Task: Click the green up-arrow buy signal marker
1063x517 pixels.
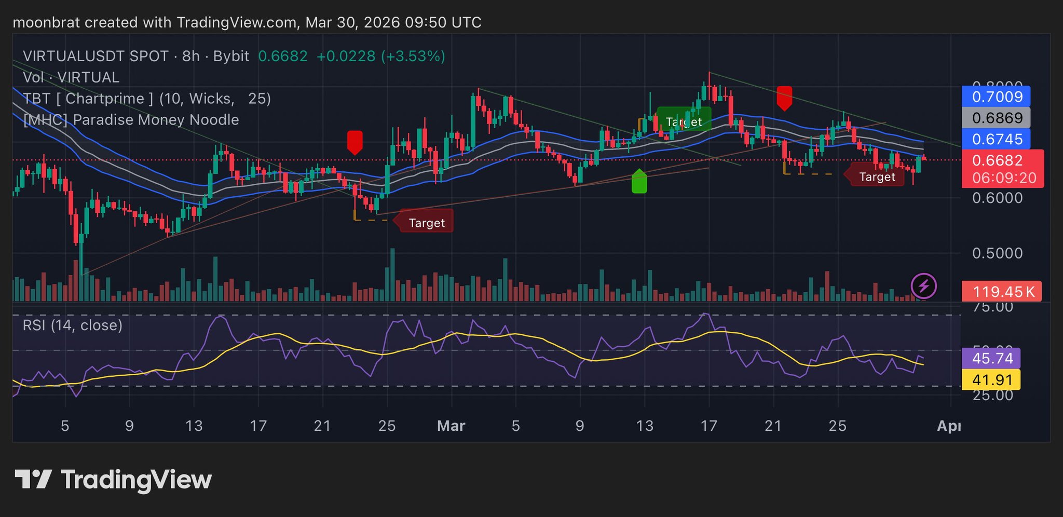Action: [x=639, y=181]
